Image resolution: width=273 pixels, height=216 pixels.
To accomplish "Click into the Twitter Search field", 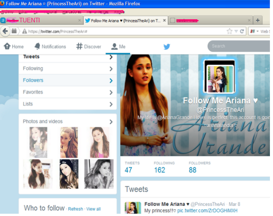I will pyautogui.click(x=239, y=46).
